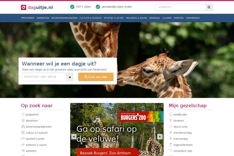Open the Zwembaden menu item
Image resolution: width=234 pixels, height=156 pixels.
pos(193,18)
